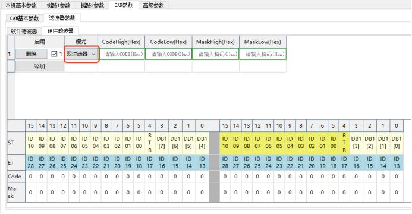
Task: Click the bright yellow RTR cell
Action: point(344,143)
